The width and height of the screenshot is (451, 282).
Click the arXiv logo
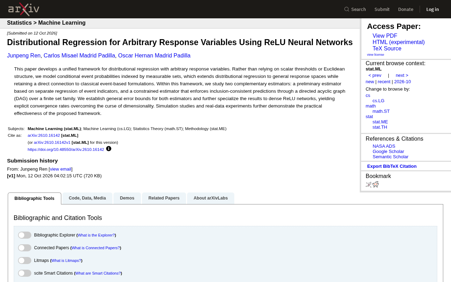click(x=24, y=9)
